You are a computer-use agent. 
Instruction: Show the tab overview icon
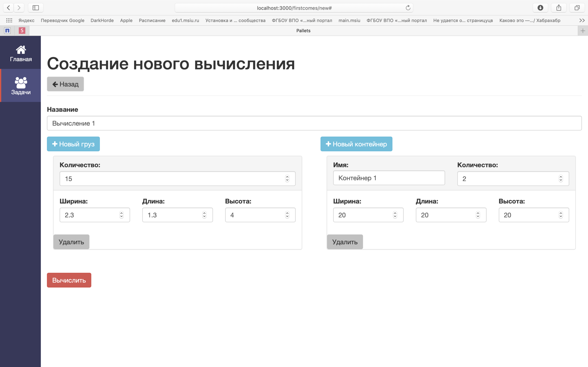tap(577, 8)
